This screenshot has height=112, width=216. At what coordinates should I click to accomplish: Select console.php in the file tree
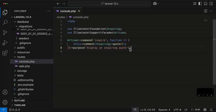pos(32,62)
